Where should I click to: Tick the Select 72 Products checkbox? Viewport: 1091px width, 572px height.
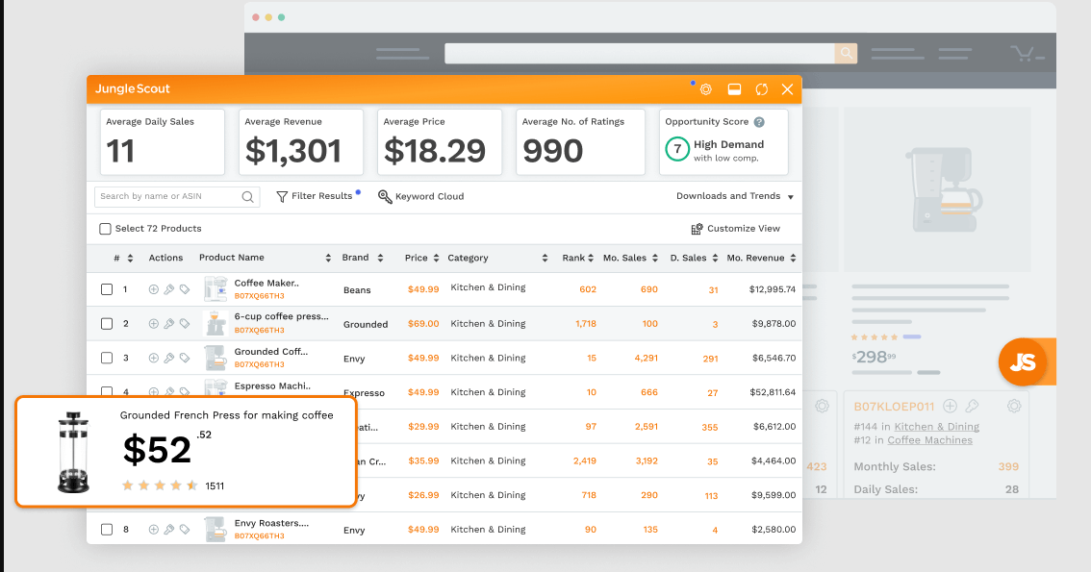tap(105, 229)
